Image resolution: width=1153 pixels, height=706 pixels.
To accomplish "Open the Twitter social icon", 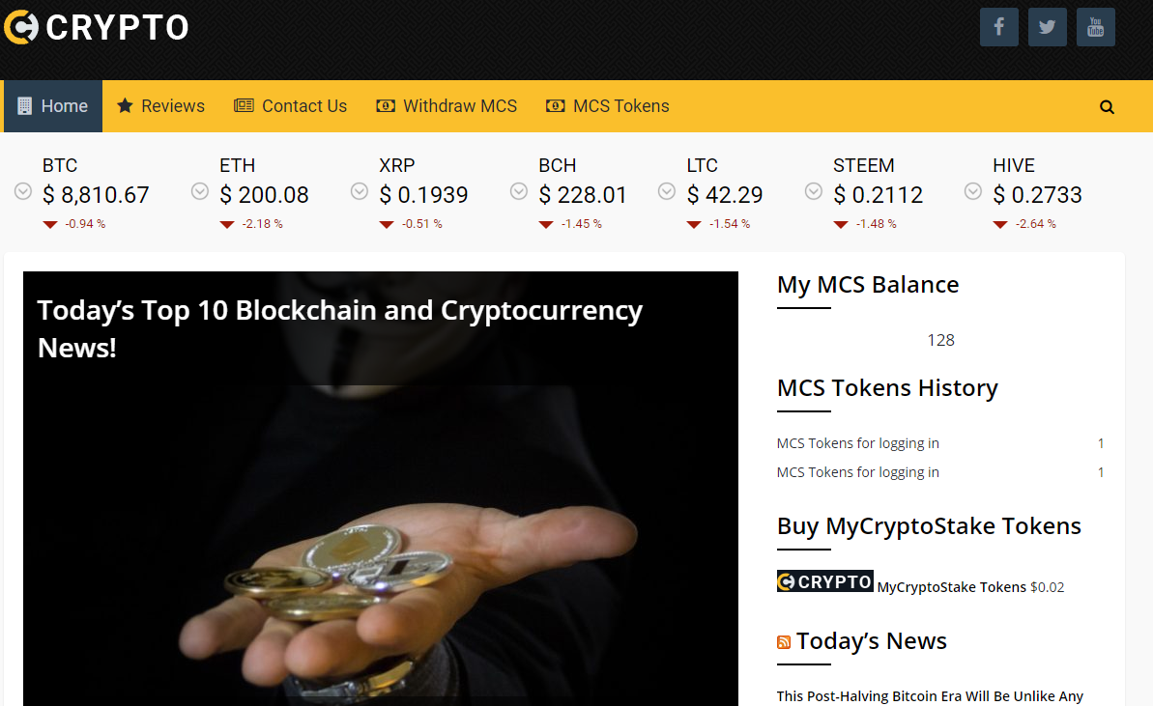I will click(1047, 27).
